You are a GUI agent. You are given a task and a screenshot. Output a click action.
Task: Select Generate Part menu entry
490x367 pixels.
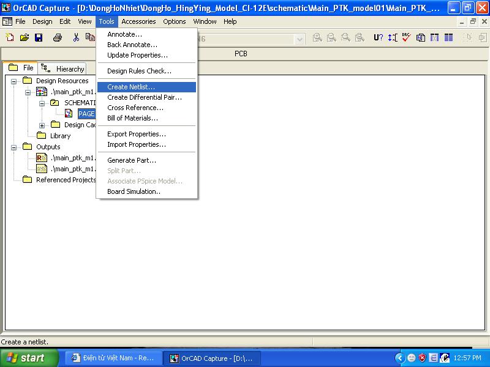point(146,160)
